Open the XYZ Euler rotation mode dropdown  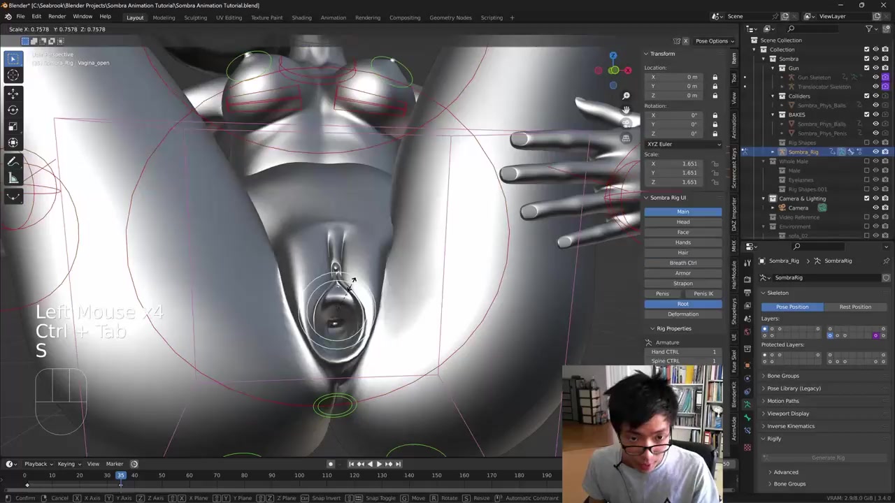pyautogui.click(x=683, y=144)
